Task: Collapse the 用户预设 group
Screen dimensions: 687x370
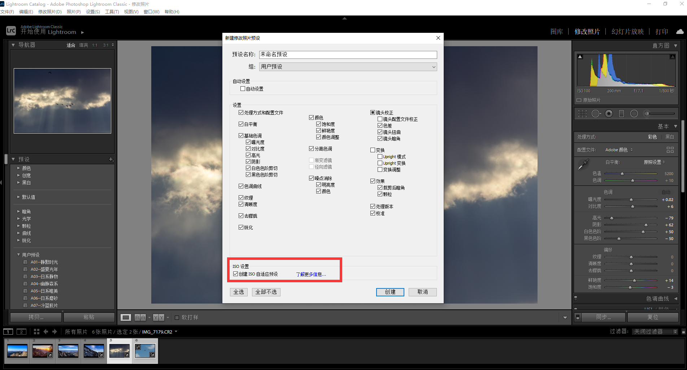Action: pyautogui.click(x=18, y=255)
